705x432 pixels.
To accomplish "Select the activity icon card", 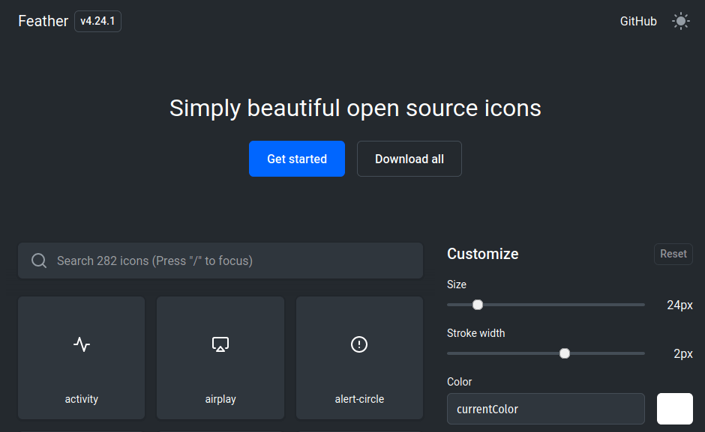I will [x=82, y=357].
